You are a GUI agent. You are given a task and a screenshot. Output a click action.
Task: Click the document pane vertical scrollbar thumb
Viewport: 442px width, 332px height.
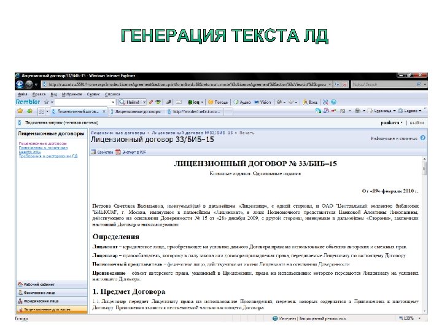tap(424, 169)
